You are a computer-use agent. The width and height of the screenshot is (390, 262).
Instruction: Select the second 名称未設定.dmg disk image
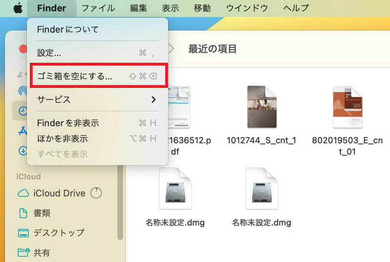pos(262,188)
